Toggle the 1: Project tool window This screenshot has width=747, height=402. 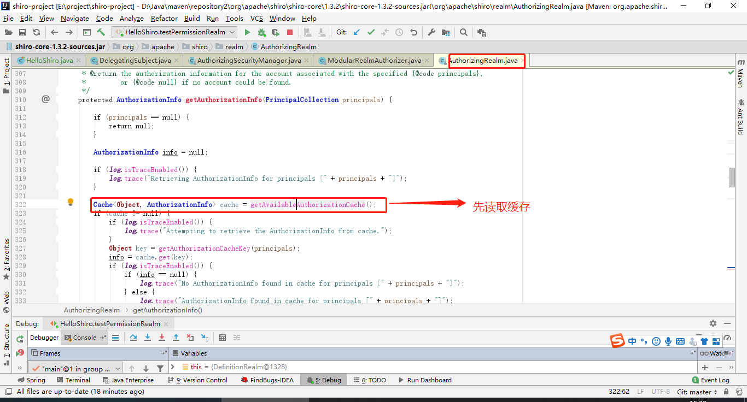7,76
